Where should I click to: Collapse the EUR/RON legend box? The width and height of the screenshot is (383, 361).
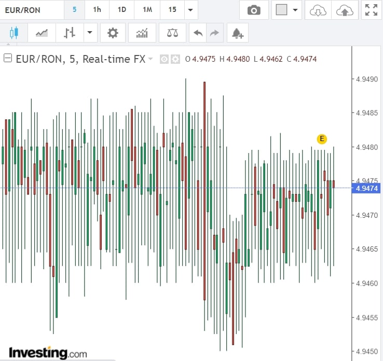pos(8,59)
